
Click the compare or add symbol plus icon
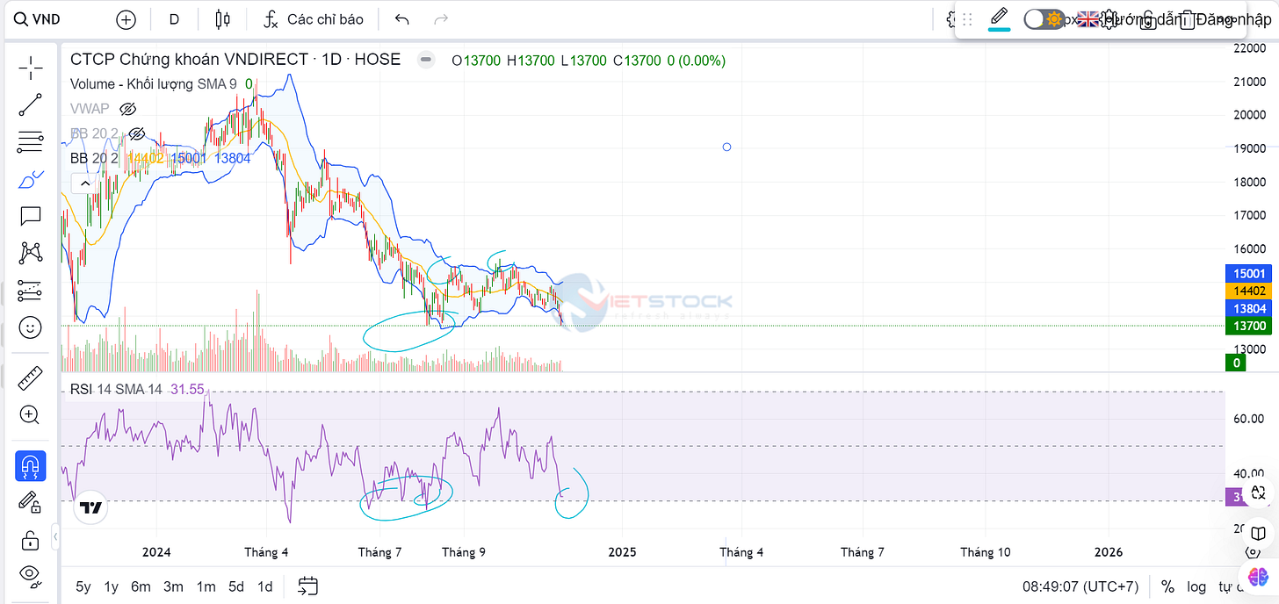[126, 19]
